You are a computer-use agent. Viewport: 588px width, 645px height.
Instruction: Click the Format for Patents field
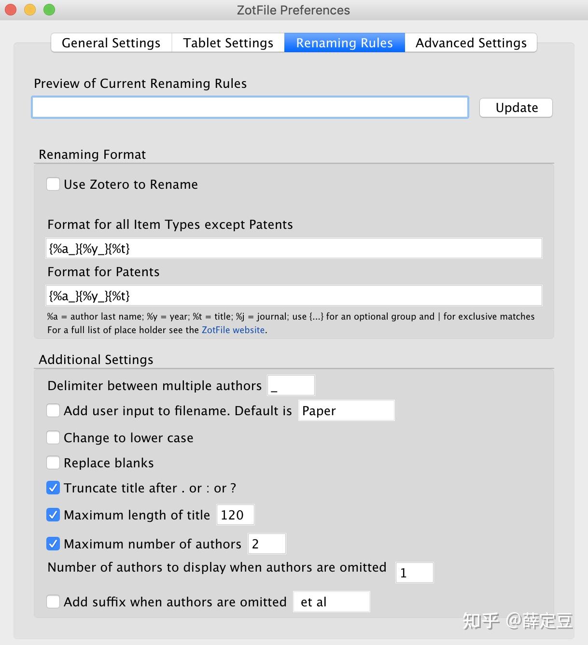pos(294,296)
